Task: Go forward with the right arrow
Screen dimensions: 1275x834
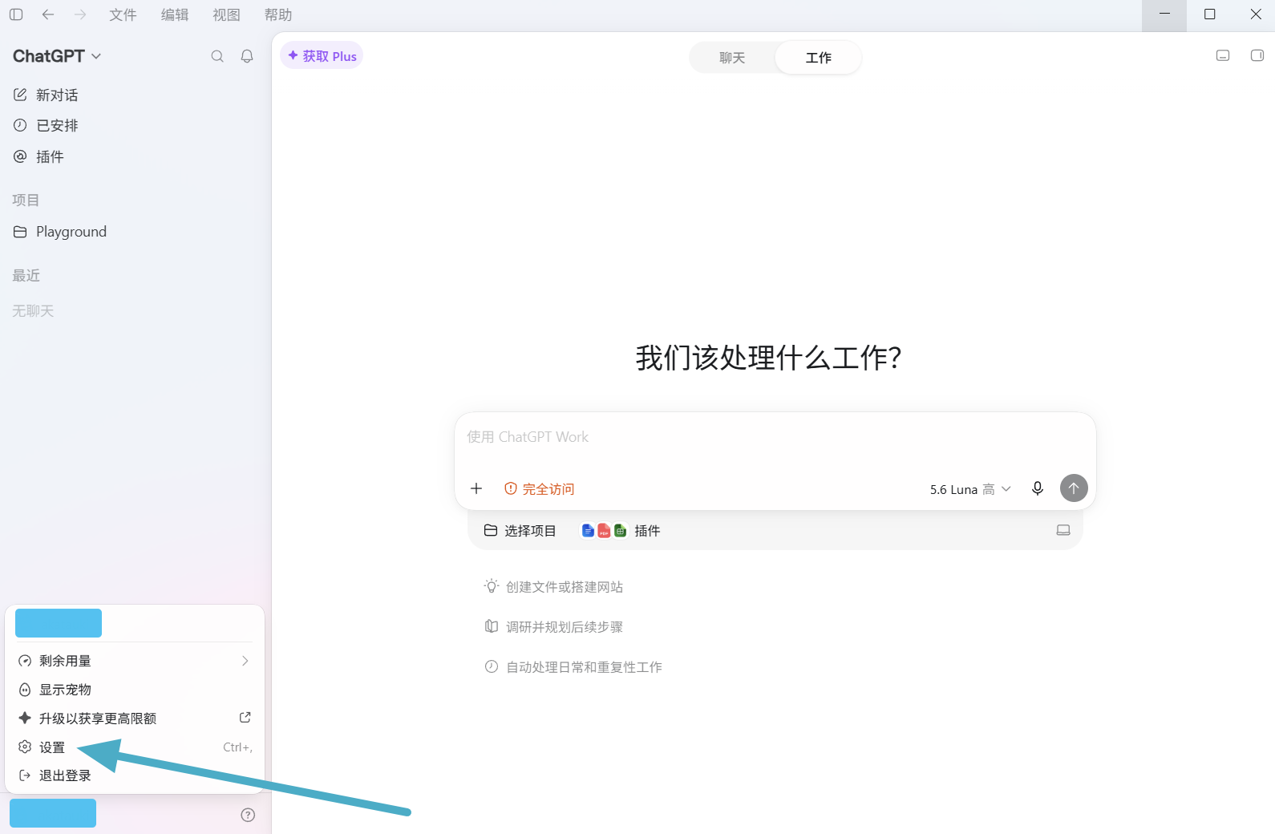Action: (x=80, y=14)
